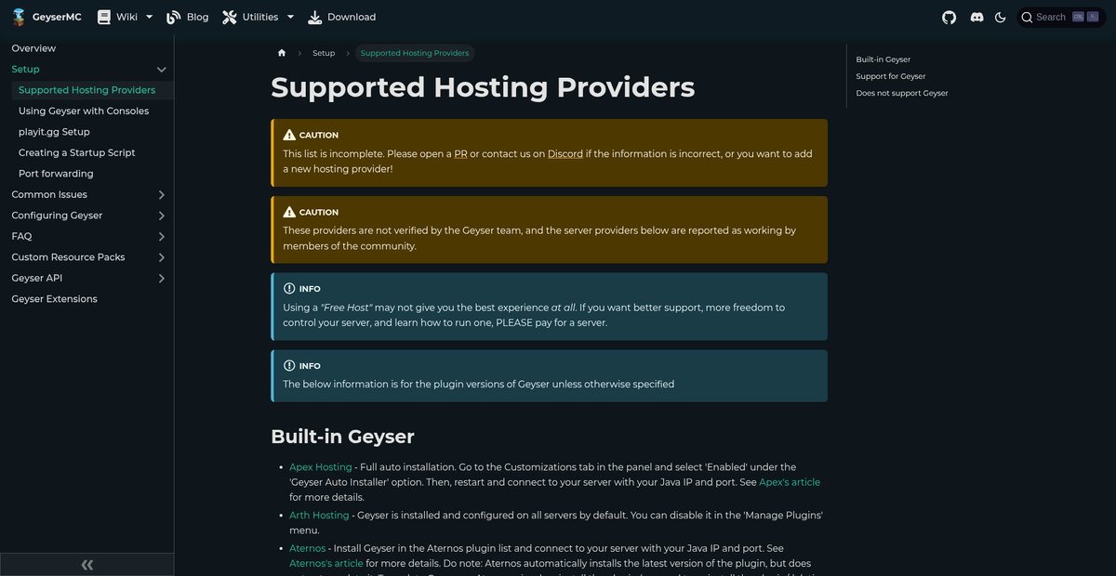Open the Utilities menu label
Image resolution: width=1116 pixels, height=576 pixels.
[260, 17]
